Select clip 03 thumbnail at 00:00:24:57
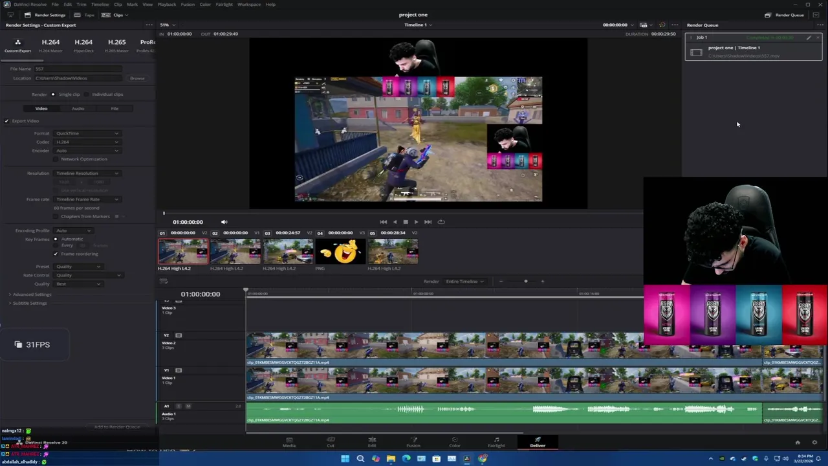The image size is (828, 466). (288, 252)
